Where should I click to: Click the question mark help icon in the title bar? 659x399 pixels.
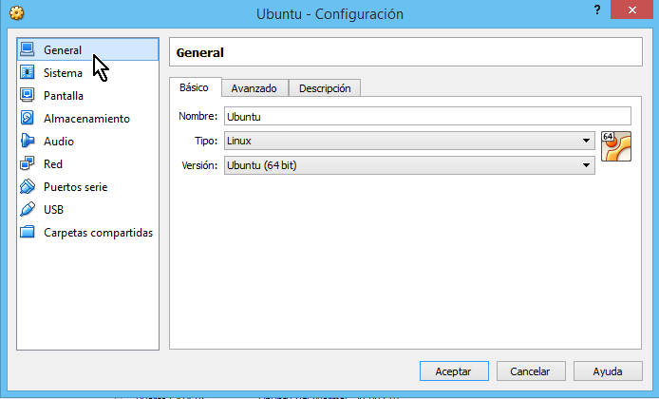(597, 10)
